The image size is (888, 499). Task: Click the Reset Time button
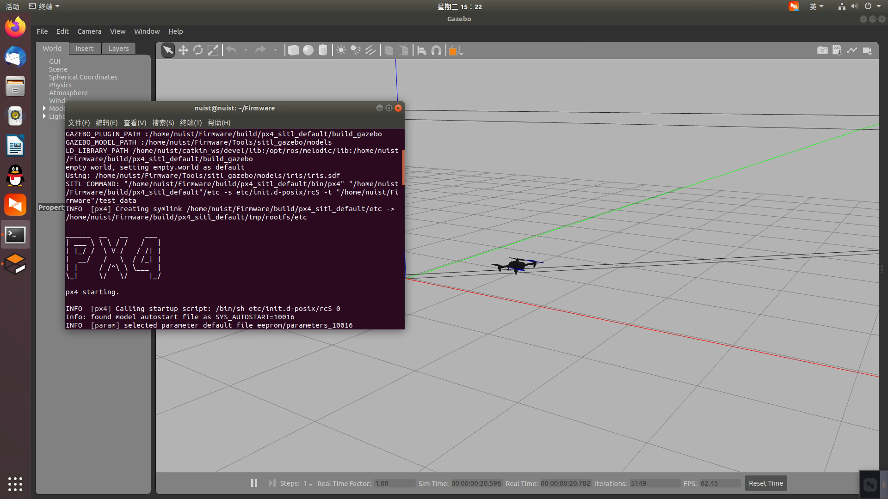[765, 483]
